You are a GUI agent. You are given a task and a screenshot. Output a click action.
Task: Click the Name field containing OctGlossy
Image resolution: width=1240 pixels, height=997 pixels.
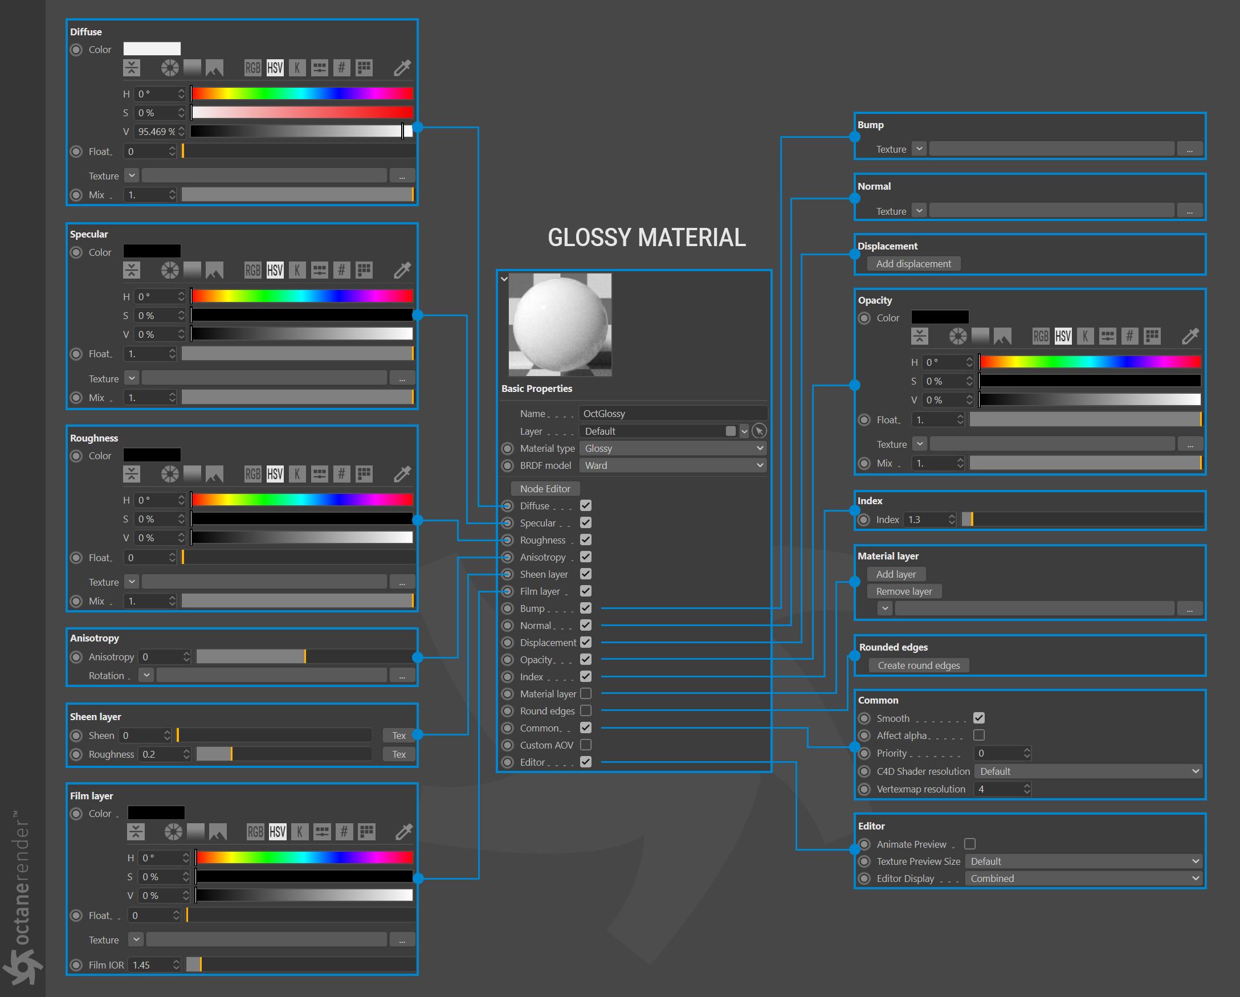[x=672, y=414]
